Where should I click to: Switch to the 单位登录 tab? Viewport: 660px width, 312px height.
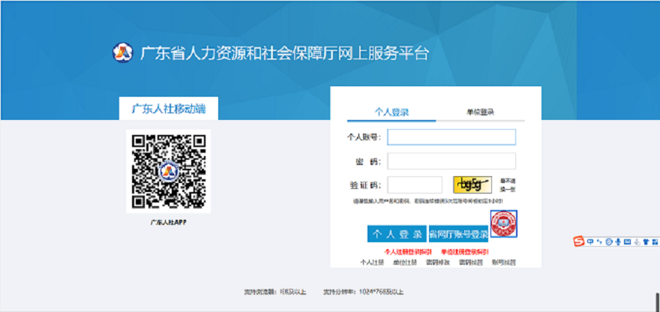[x=480, y=112]
